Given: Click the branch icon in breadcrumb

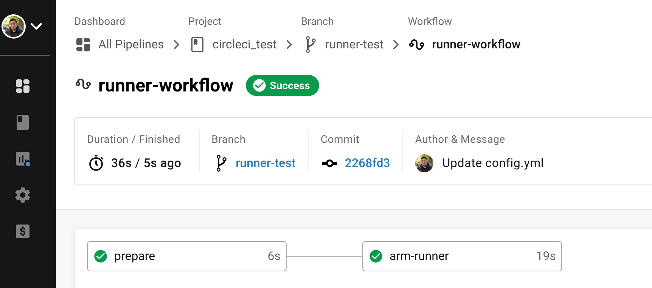Looking at the screenshot, I should 310,45.
